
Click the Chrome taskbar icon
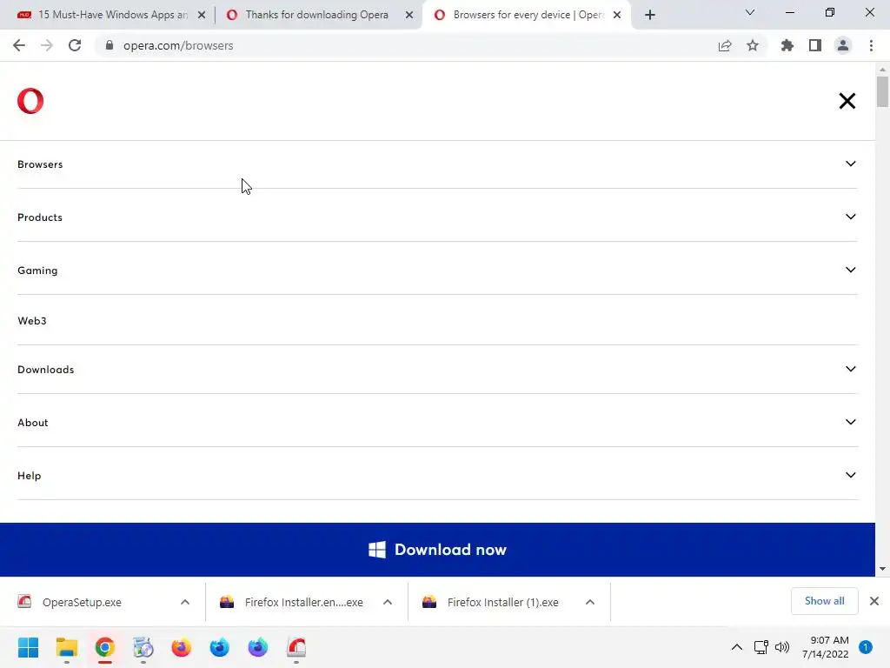point(105,647)
